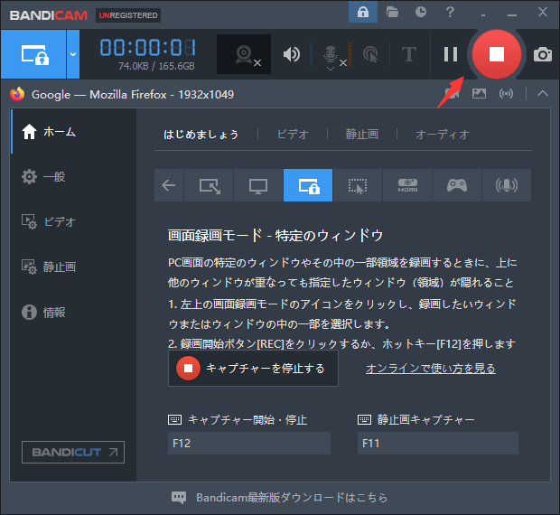Screen dimensions: 560x515
Task: Click the audio broadcast icon in window bar
Action: 506,94
